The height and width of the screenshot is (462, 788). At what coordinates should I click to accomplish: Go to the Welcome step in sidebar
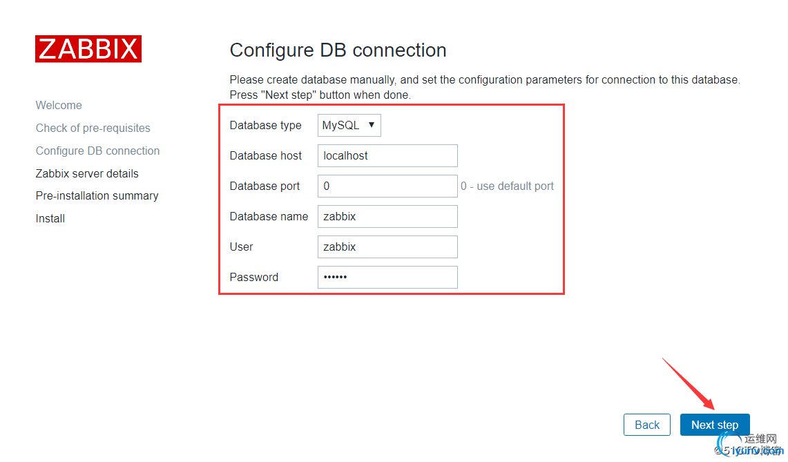(x=59, y=105)
